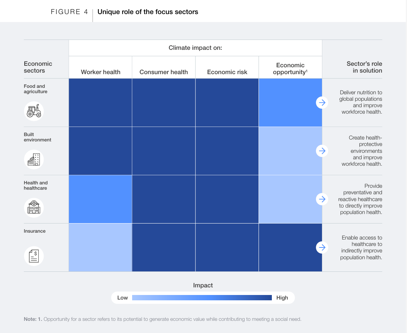The image size is (407, 333).
Task: Select the Consumer health column header
Action: tap(164, 72)
